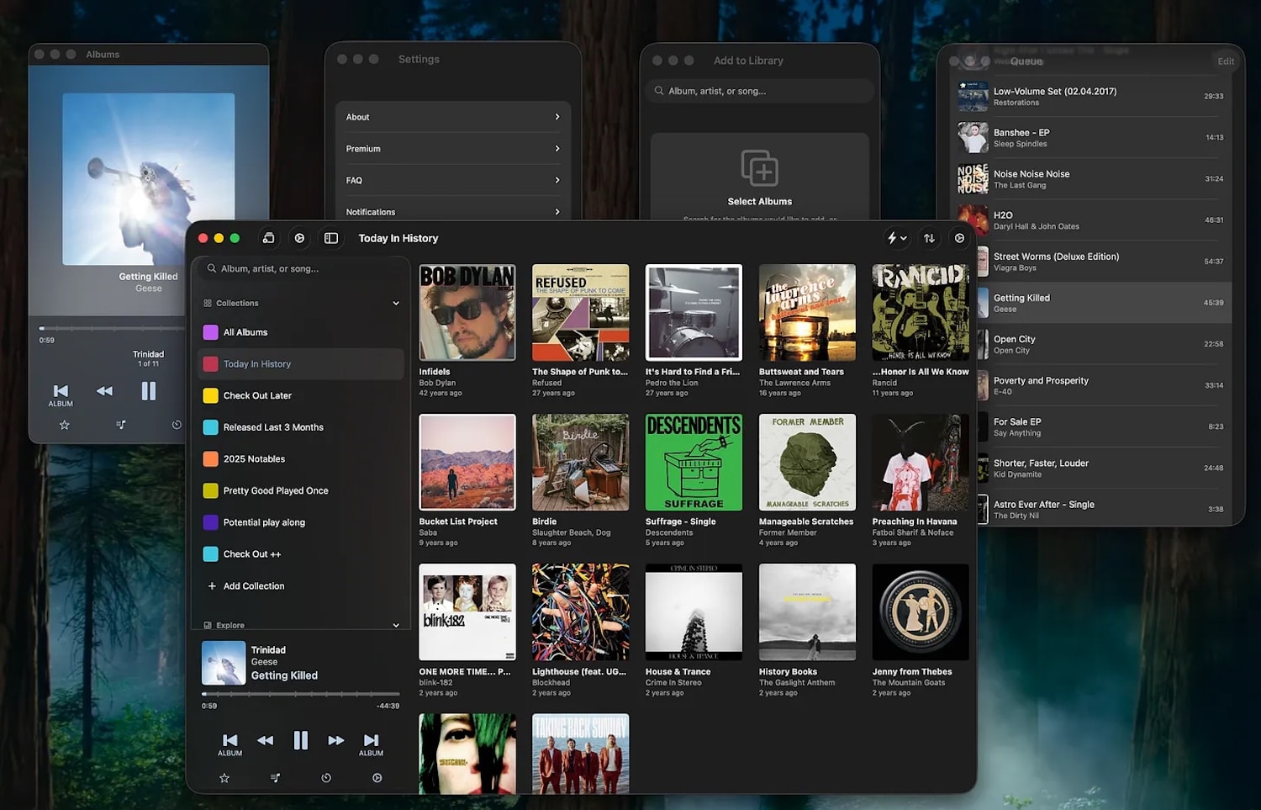The image size is (1261, 810).
Task: Go to previous album in Albums mini window
Action: 61,392
